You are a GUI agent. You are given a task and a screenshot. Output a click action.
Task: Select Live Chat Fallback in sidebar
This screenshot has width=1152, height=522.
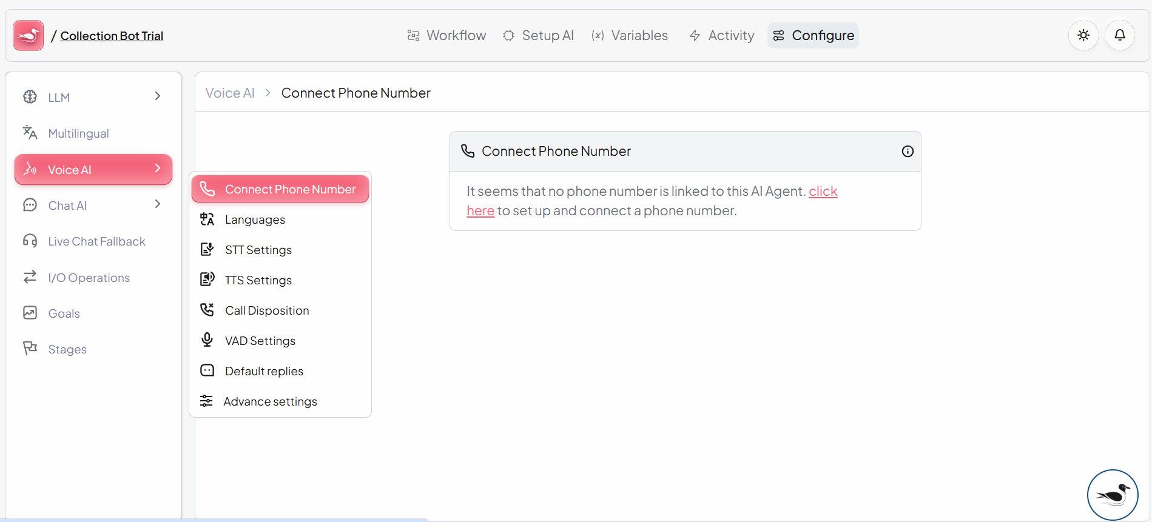tap(96, 241)
